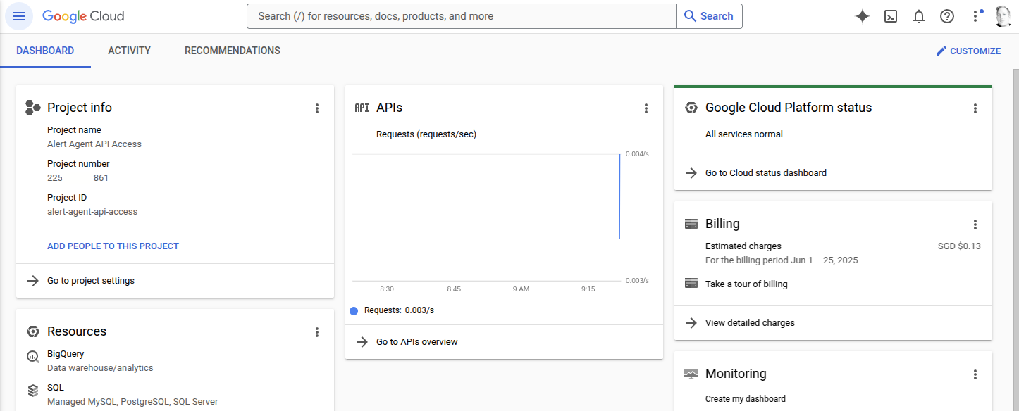Viewport: 1019px width, 411px height.
Task: Open Resources card options menu
Action: pyautogui.click(x=316, y=332)
